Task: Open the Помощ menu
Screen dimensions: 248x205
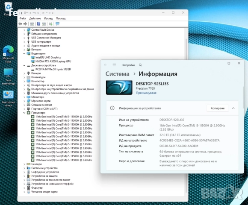Action: (61, 18)
